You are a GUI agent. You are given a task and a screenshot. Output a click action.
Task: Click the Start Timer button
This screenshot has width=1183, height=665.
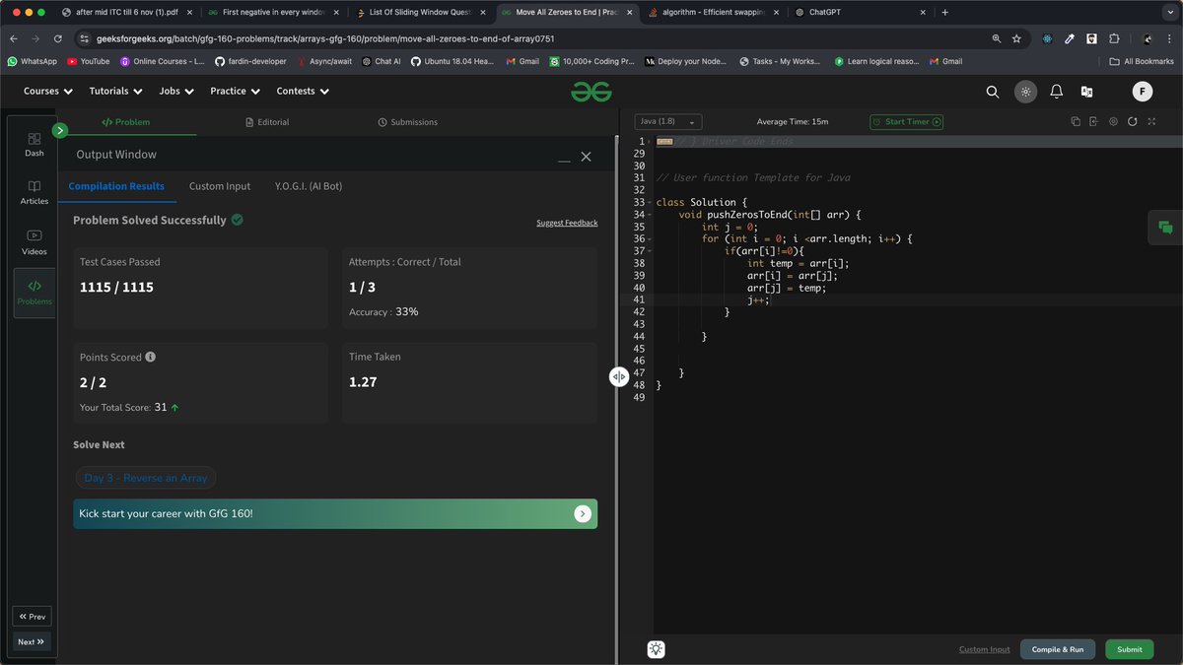[x=907, y=122]
